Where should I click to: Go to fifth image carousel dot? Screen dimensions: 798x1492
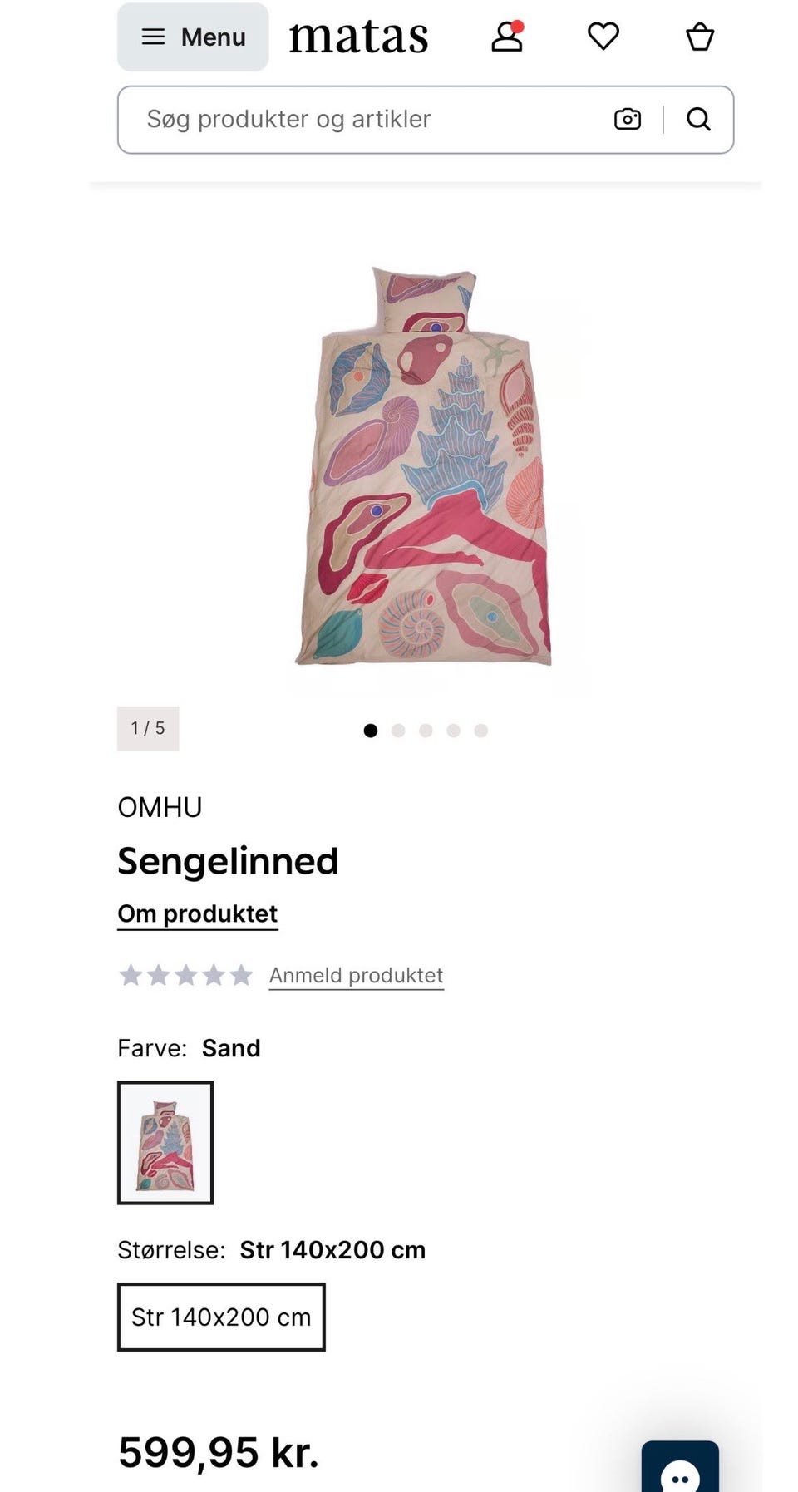(x=480, y=731)
